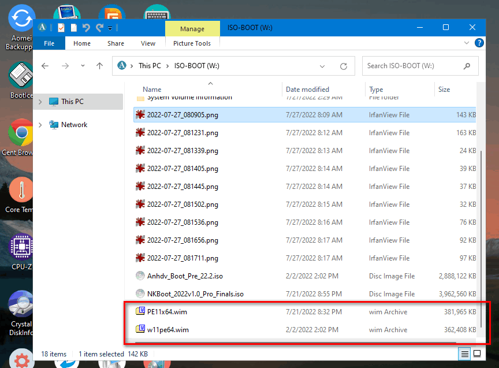Refresh the ISO-BOOT folder view
The height and width of the screenshot is (368, 499).
click(x=344, y=66)
